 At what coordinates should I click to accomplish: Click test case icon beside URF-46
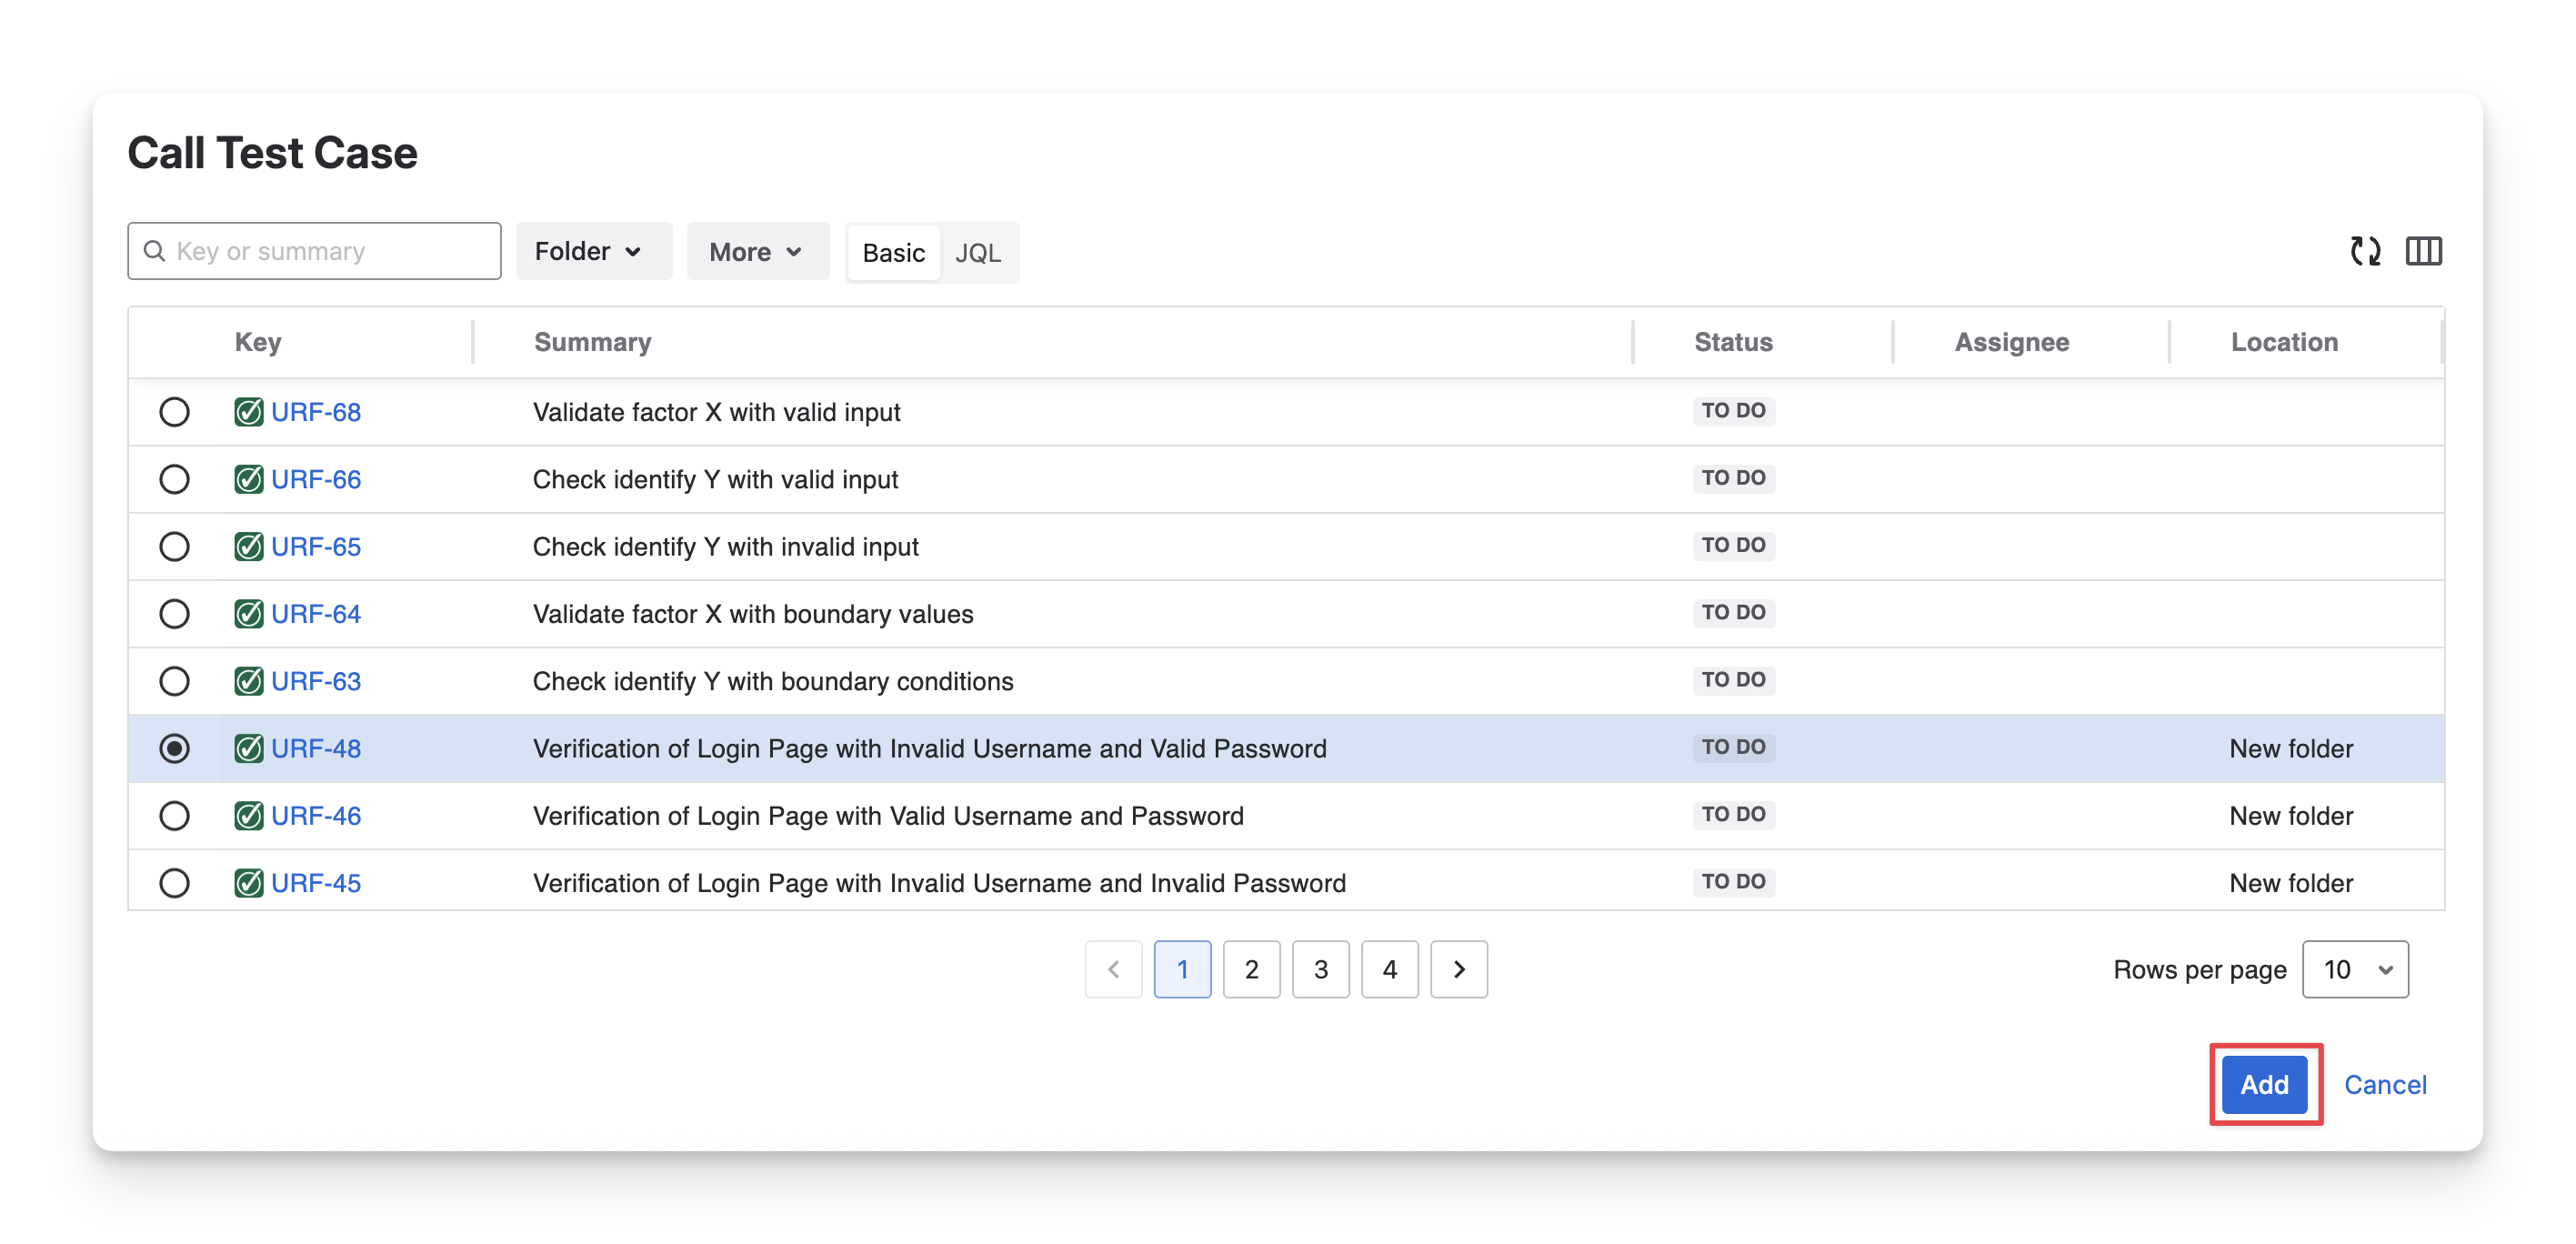click(x=248, y=816)
